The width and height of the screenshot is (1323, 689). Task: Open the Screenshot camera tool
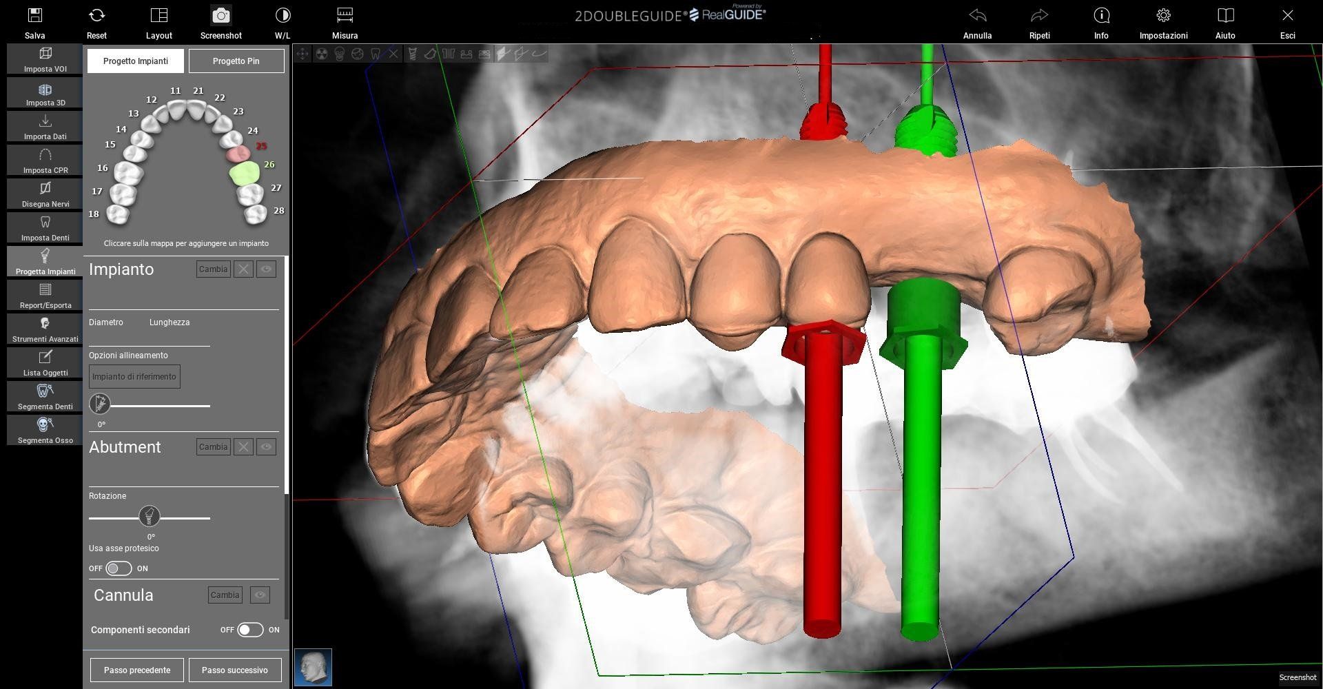pyautogui.click(x=220, y=16)
